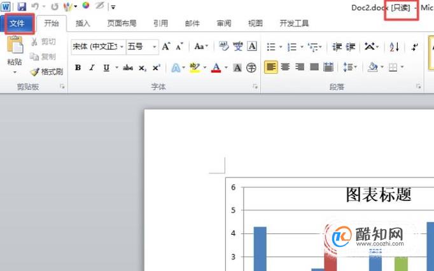
Task: Click the Save icon in quick access toolbar
Action: pos(22,6)
